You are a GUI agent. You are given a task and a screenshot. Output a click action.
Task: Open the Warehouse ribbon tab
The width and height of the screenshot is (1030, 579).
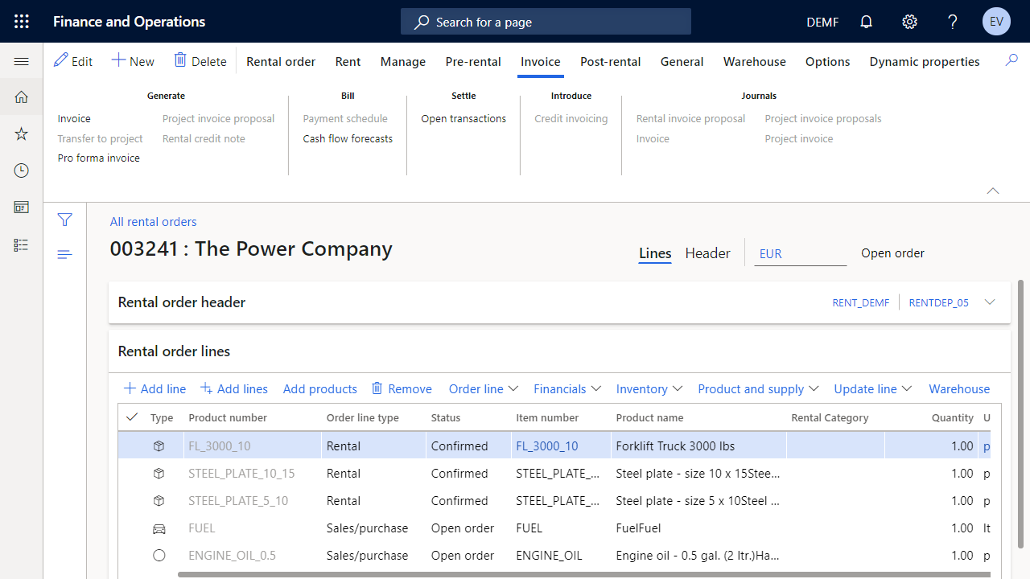(755, 61)
